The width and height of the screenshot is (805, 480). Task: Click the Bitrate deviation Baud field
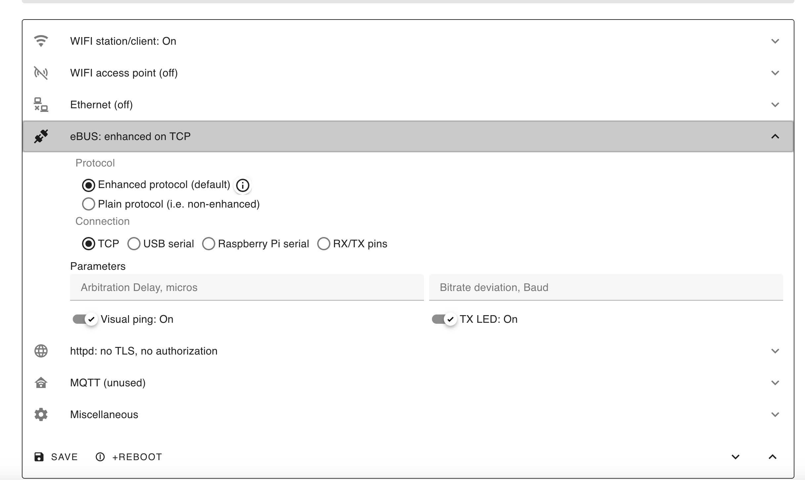[x=606, y=287]
